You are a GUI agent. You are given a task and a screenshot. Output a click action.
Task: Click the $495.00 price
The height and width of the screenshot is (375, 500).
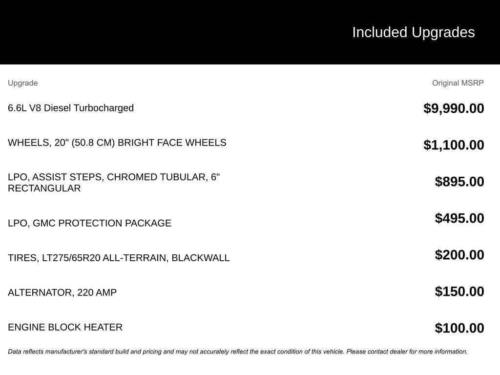coord(459,218)
